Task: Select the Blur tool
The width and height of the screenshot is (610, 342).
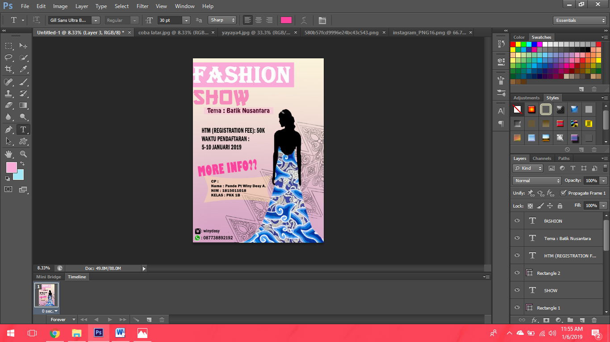Action: 8,117
